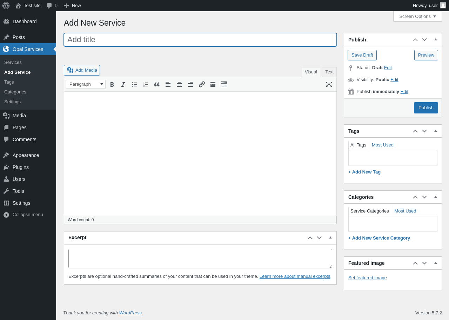Open the Paragraph format dropdown
The width and height of the screenshot is (449, 320).
86,84
